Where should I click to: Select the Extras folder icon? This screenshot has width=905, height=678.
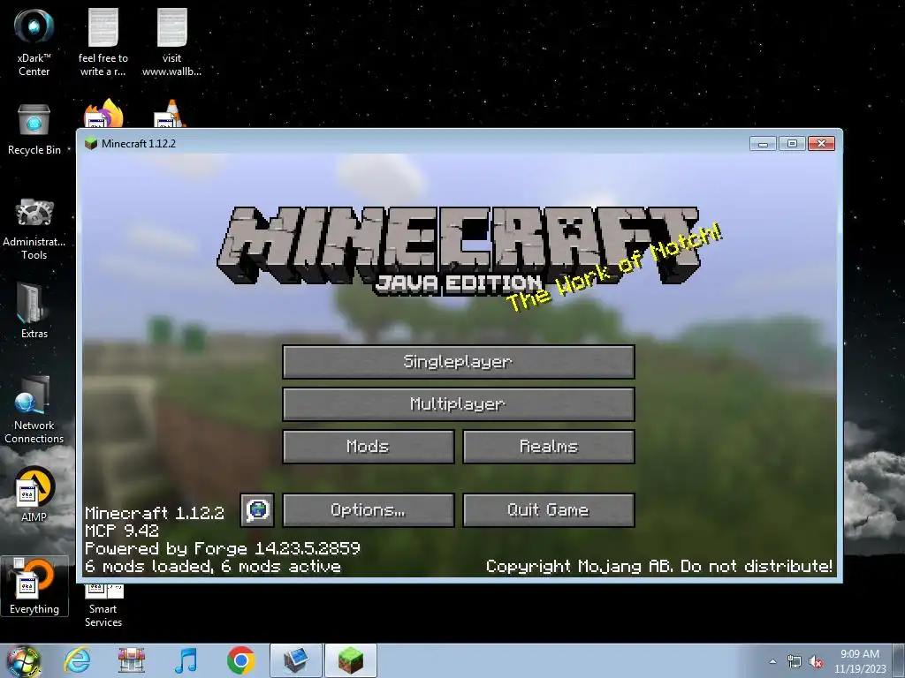(x=34, y=310)
